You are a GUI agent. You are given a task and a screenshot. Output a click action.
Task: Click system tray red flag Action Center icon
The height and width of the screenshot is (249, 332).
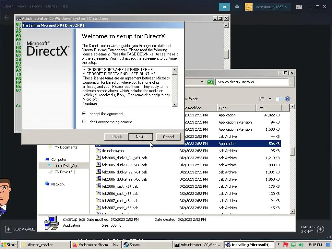click(286, 245)
